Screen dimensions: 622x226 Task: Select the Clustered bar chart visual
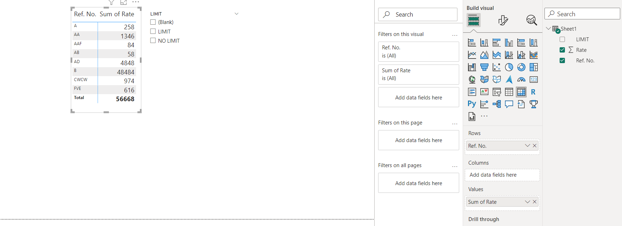(497, 43)
